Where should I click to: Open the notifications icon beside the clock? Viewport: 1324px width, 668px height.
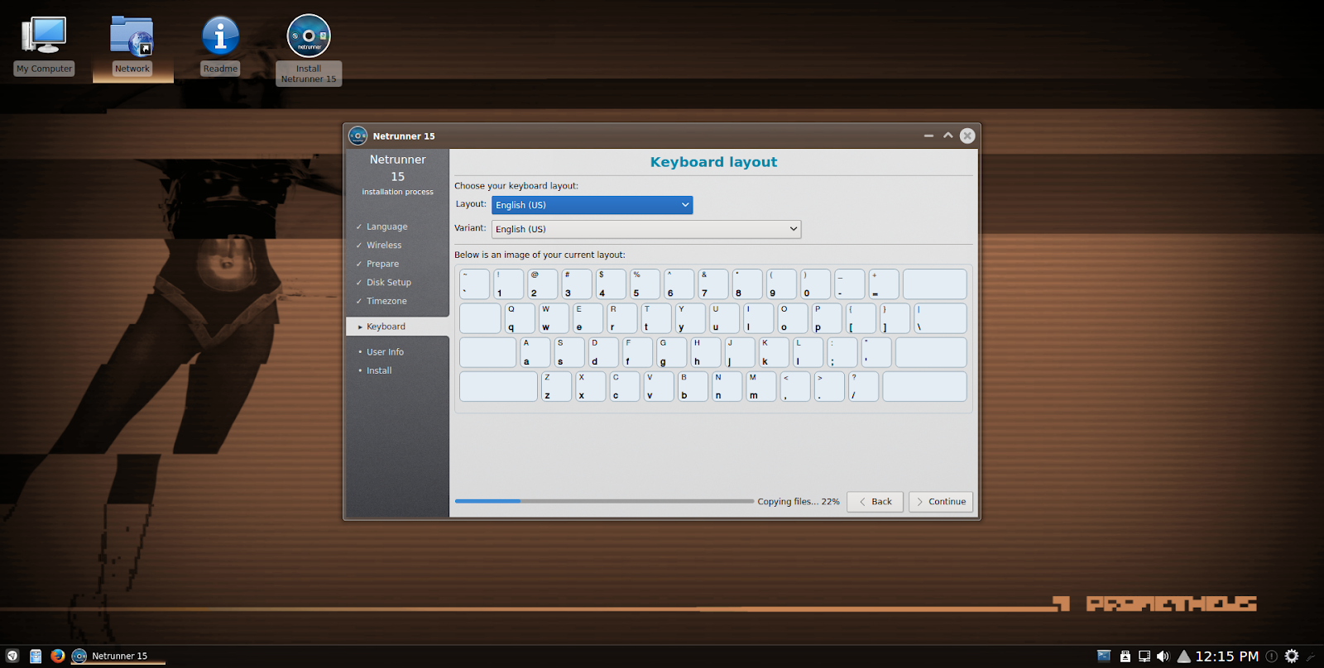[1272, 656]
